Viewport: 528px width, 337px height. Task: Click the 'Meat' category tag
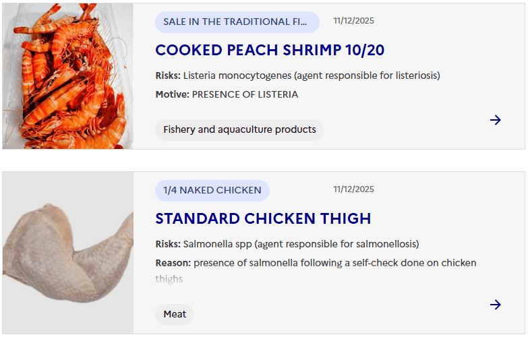tap(175, 314)
